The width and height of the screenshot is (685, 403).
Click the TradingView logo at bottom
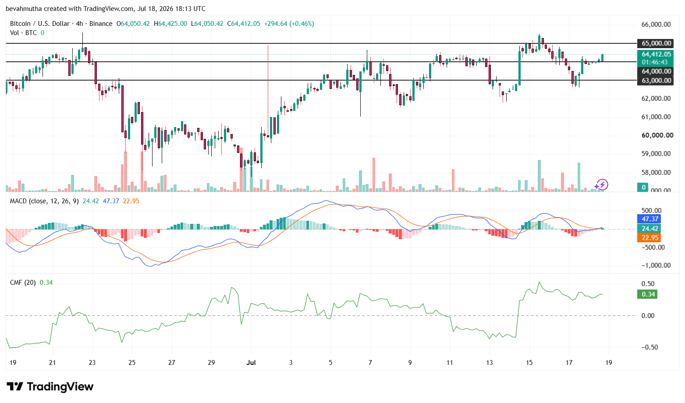click(x=50, y=386)
